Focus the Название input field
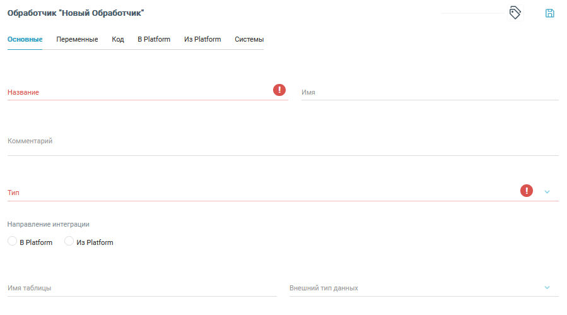This screenshot has height=315, width=567. click(139, 92)
